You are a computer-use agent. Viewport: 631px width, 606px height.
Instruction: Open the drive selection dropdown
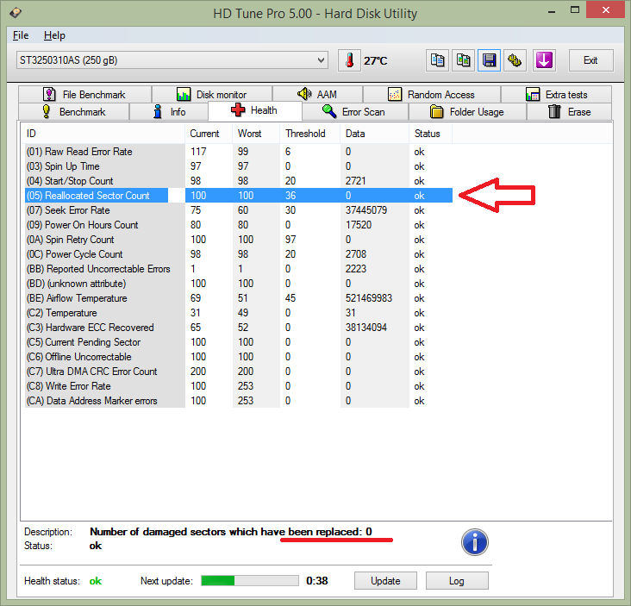pos(172,60)
